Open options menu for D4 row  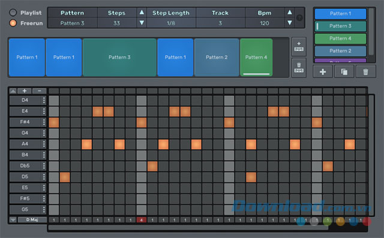pyautogui.click(x=44, y=100)
